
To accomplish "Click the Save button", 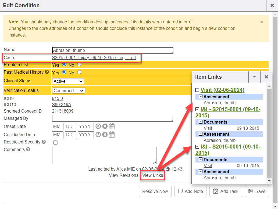I will point(257,191).
